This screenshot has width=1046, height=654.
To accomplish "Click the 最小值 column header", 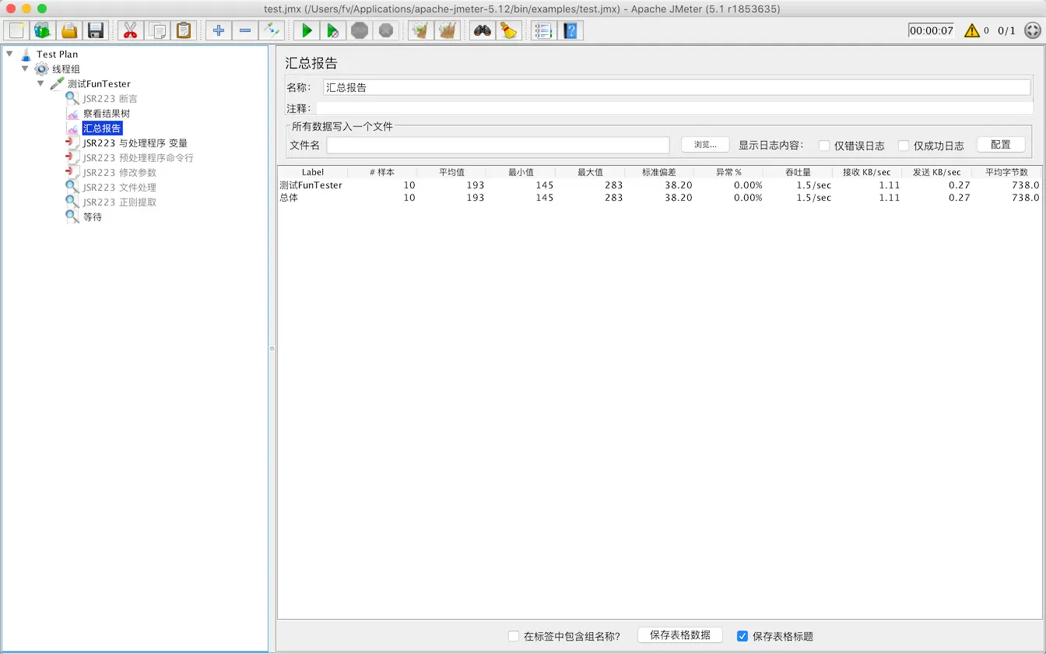I will (521, 172).
